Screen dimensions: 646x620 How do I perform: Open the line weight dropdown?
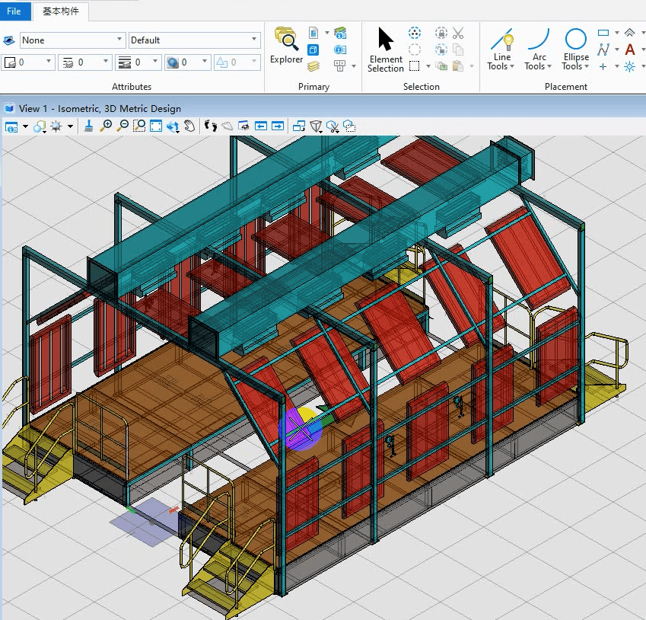pos(138,62)
